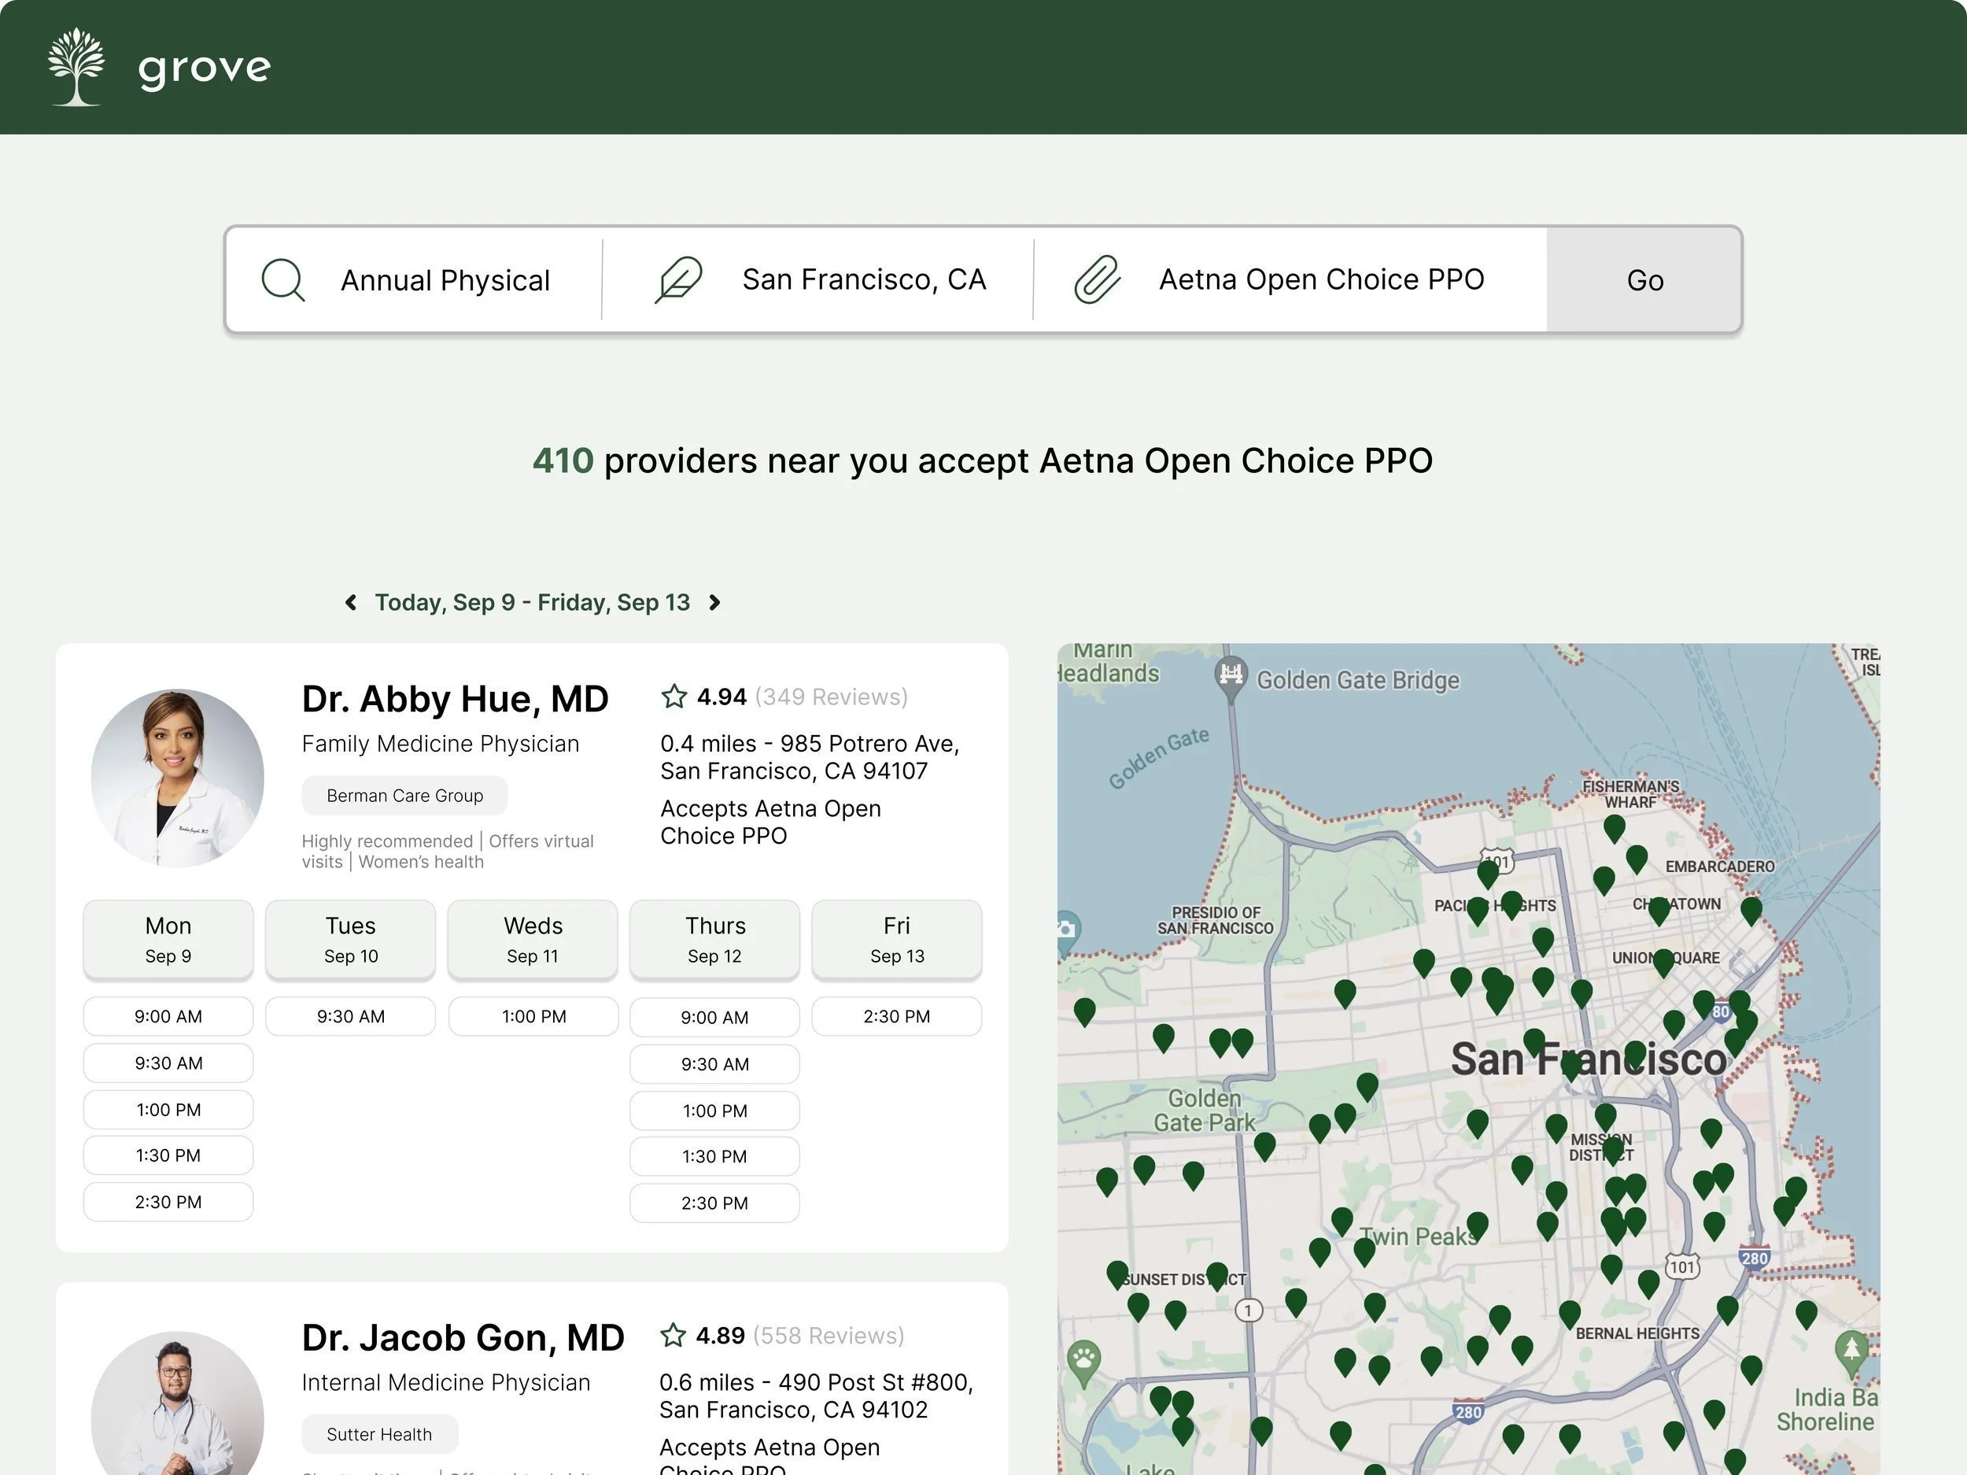The width and height of the screenshot is (1967, 1475).
Task: Click the Today, Sep 9 - Friday, Sep 13 date range
Action: (x=532, y=602)
